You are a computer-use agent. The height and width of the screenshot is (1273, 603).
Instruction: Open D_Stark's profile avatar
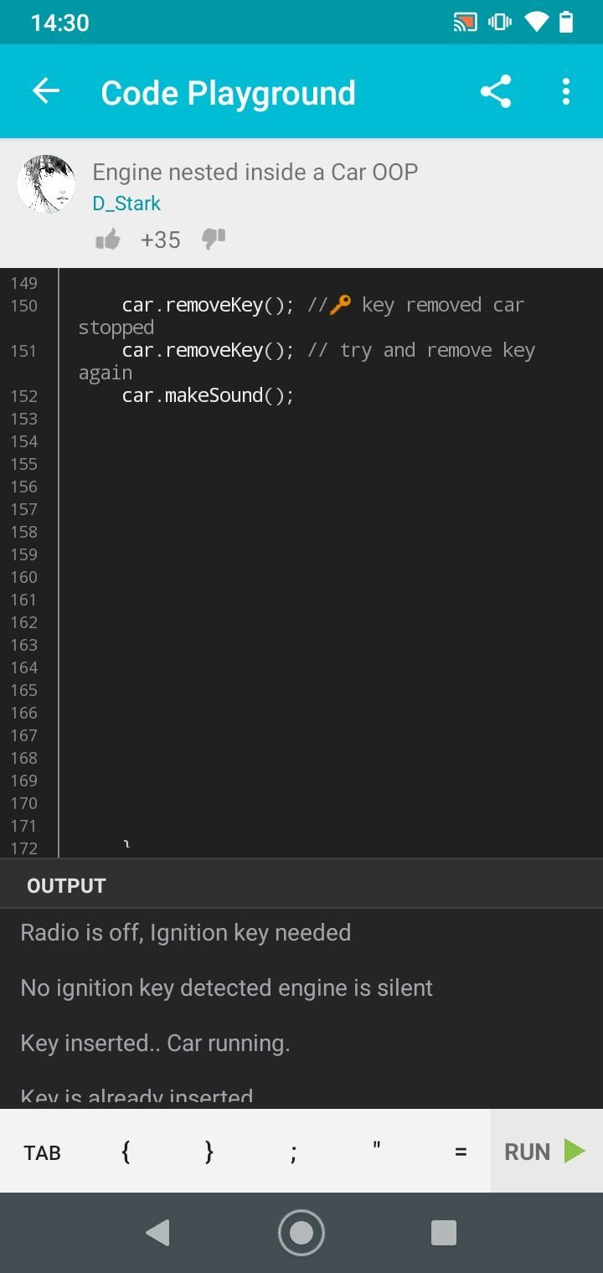[46, 183]
